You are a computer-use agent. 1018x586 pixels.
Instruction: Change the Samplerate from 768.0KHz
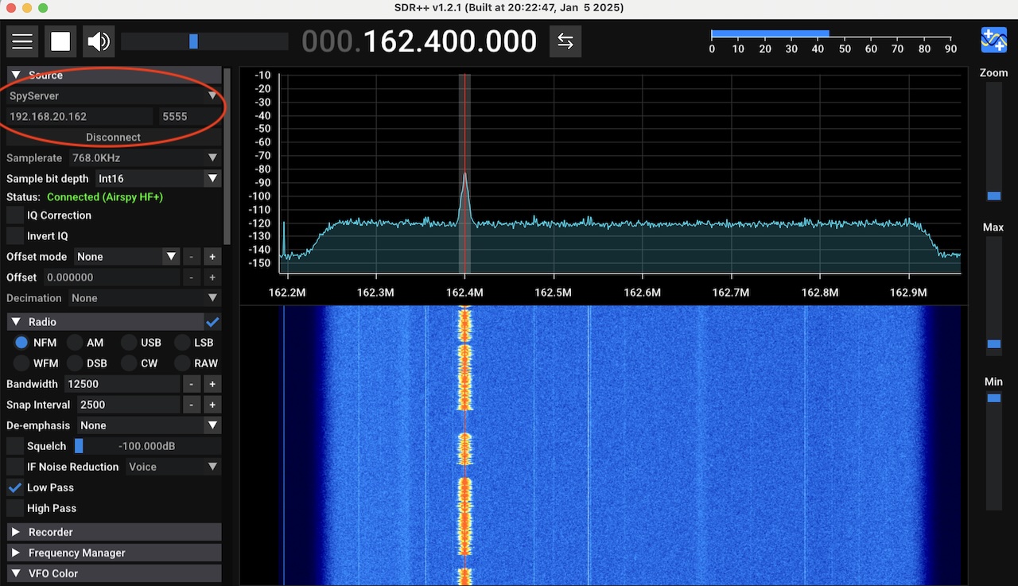[143, 157]
